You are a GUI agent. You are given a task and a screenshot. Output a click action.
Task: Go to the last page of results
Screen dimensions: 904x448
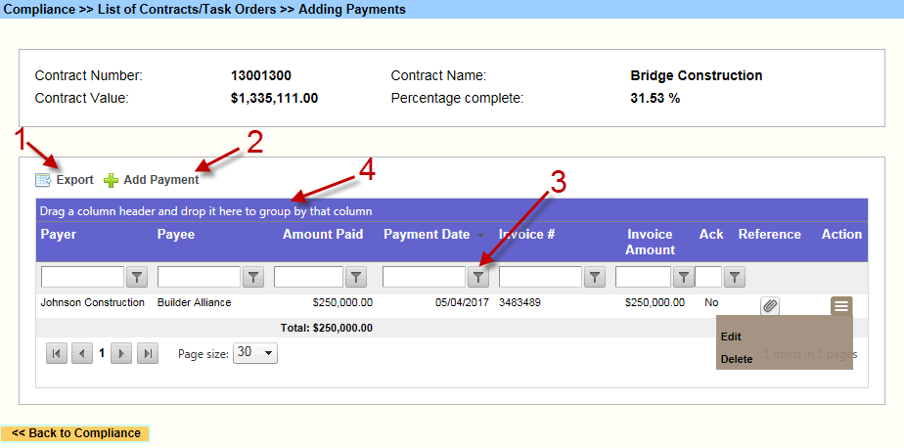click(147, 354)
